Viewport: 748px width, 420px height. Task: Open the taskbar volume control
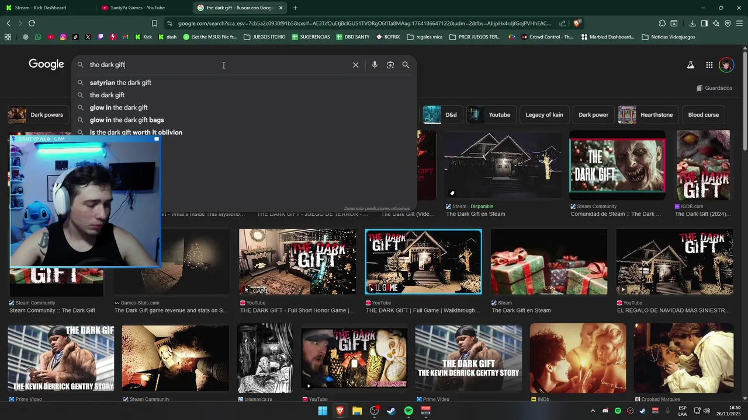click(706, 411)
